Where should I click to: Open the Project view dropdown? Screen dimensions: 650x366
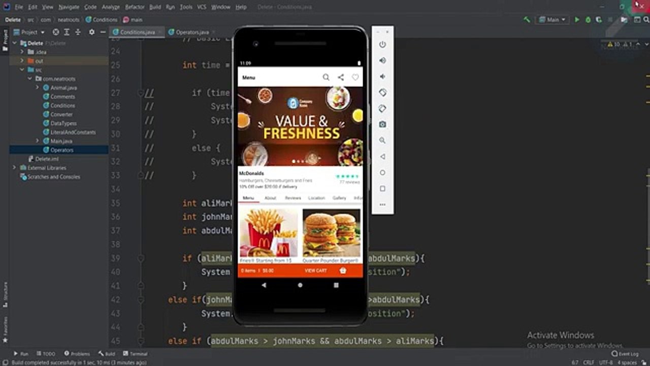point(29,32)
